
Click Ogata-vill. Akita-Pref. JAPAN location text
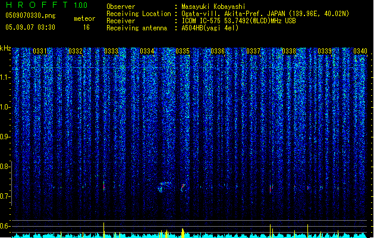(265, 14)
